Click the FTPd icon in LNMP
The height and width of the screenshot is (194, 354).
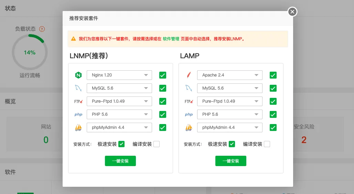coord(78,102)
